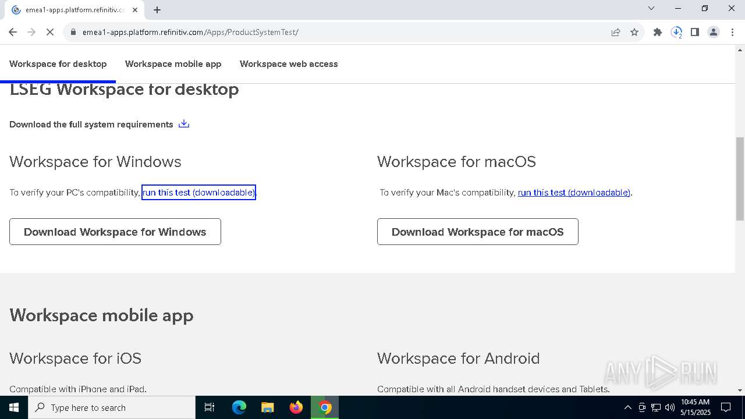Toggle the browser side panel
745x419 pixels.
click(695, 32)
